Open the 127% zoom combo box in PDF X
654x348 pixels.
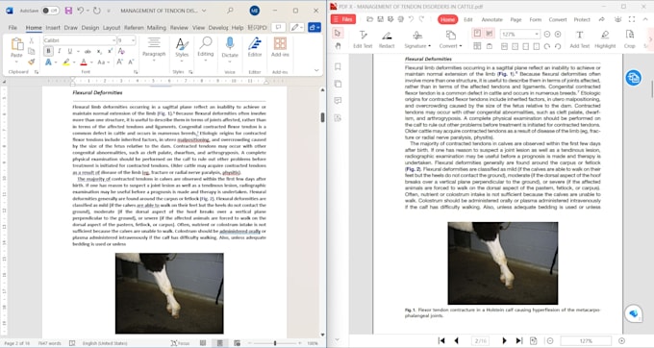pos(520,35)
